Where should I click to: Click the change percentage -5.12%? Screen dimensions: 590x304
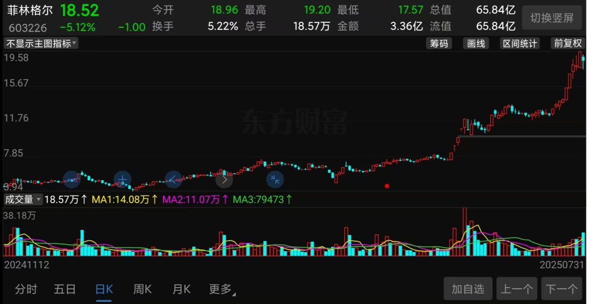click(x=78, y=27)
